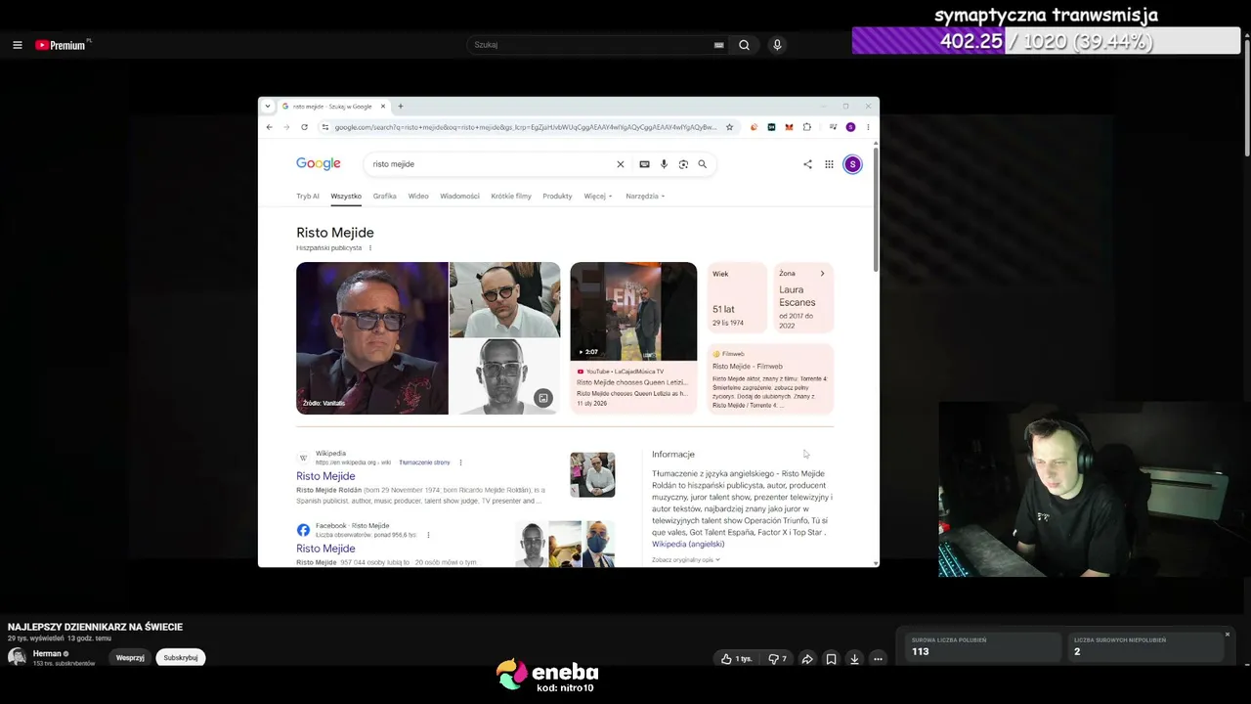This screenshot has width=1251, height=704.
Task: Open the YouTube on-screen keyboard icon
Action: click(x=719, y=45)
